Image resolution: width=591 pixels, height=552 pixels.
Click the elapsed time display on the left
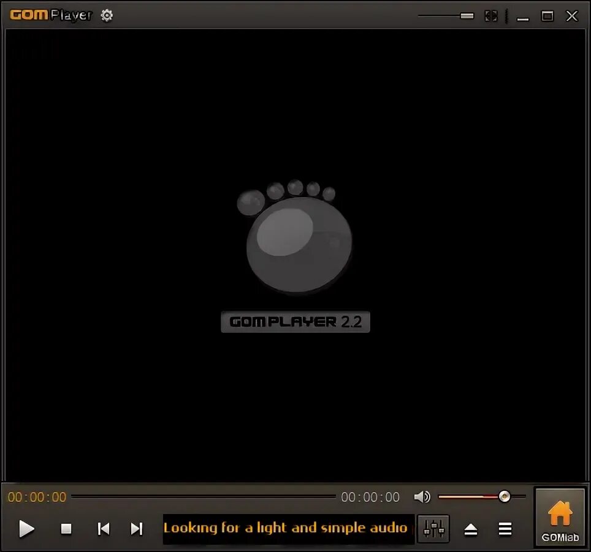tap(37, 497)
